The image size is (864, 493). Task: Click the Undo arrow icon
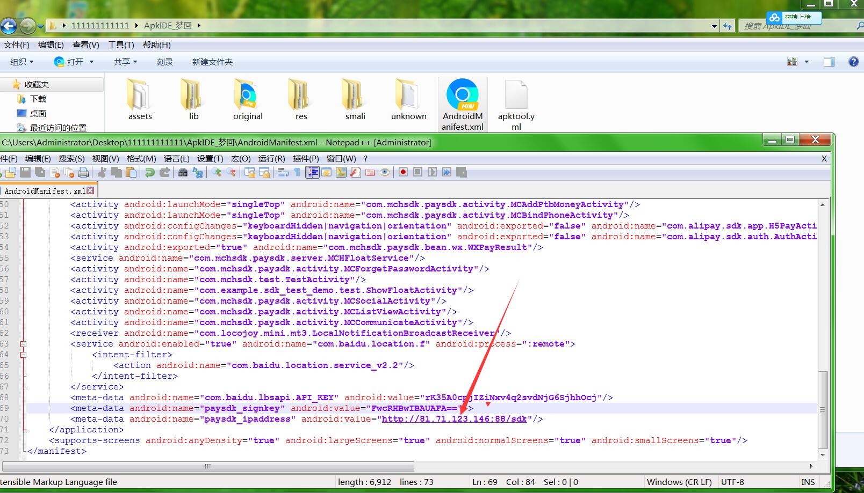point(150,172)
